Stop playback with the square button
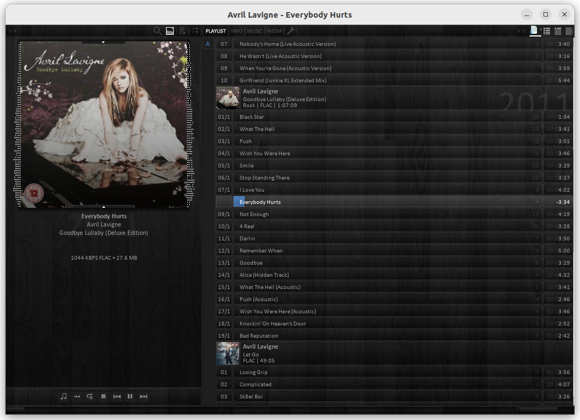580x420 pixels. (x=103, y=396)
